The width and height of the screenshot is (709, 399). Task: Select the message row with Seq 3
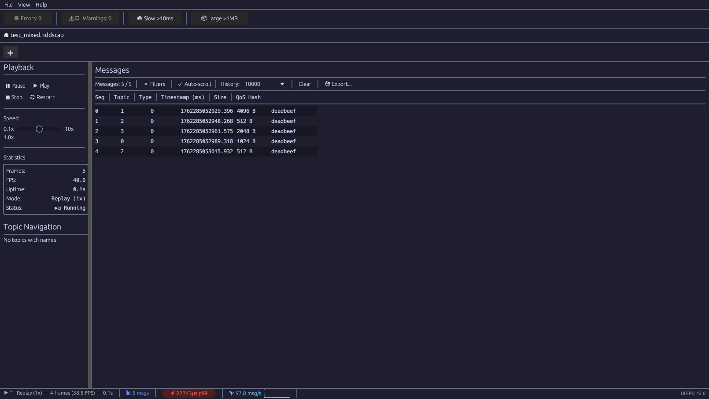(205, 141)
